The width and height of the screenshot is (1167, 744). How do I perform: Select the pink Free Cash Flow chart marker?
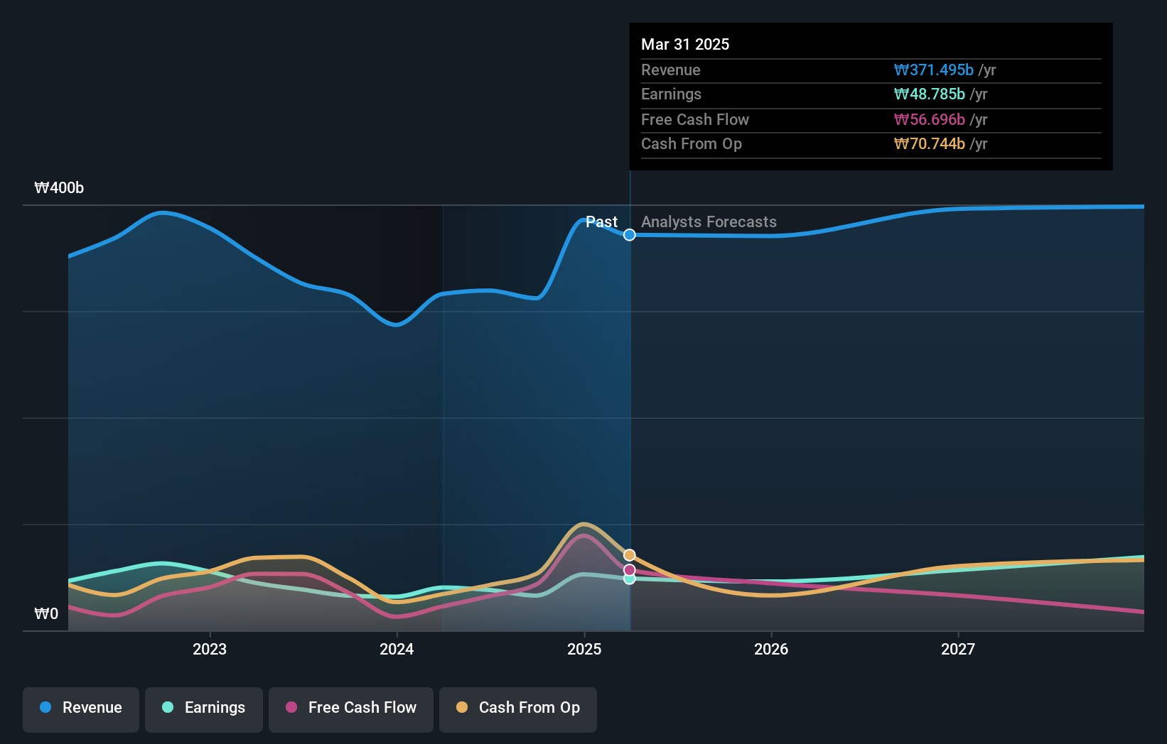tap(629, 569)
